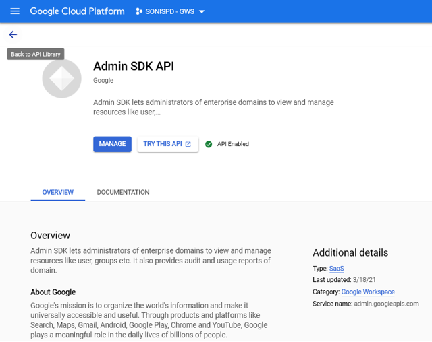Screen dimensions: 432x342
Task: Click the Admin SDK API heading
Action: click(x=134, y=66)
